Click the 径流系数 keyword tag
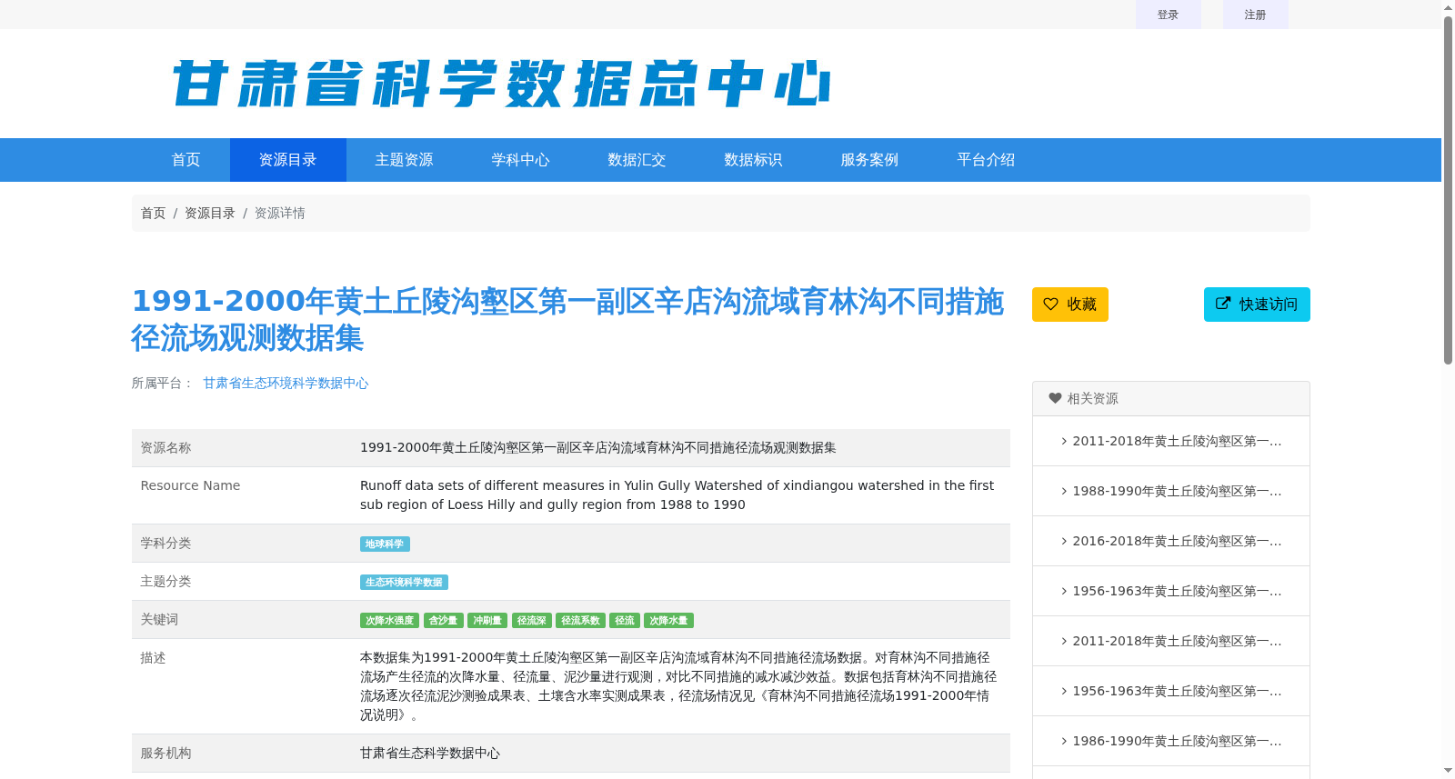Image resolution: width=1455 pixels, height=779 pixels. tap(580, 621)
